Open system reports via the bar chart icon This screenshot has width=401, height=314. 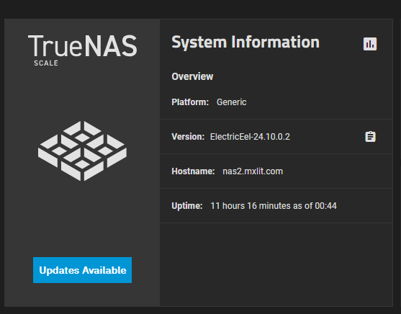(370, 44)
